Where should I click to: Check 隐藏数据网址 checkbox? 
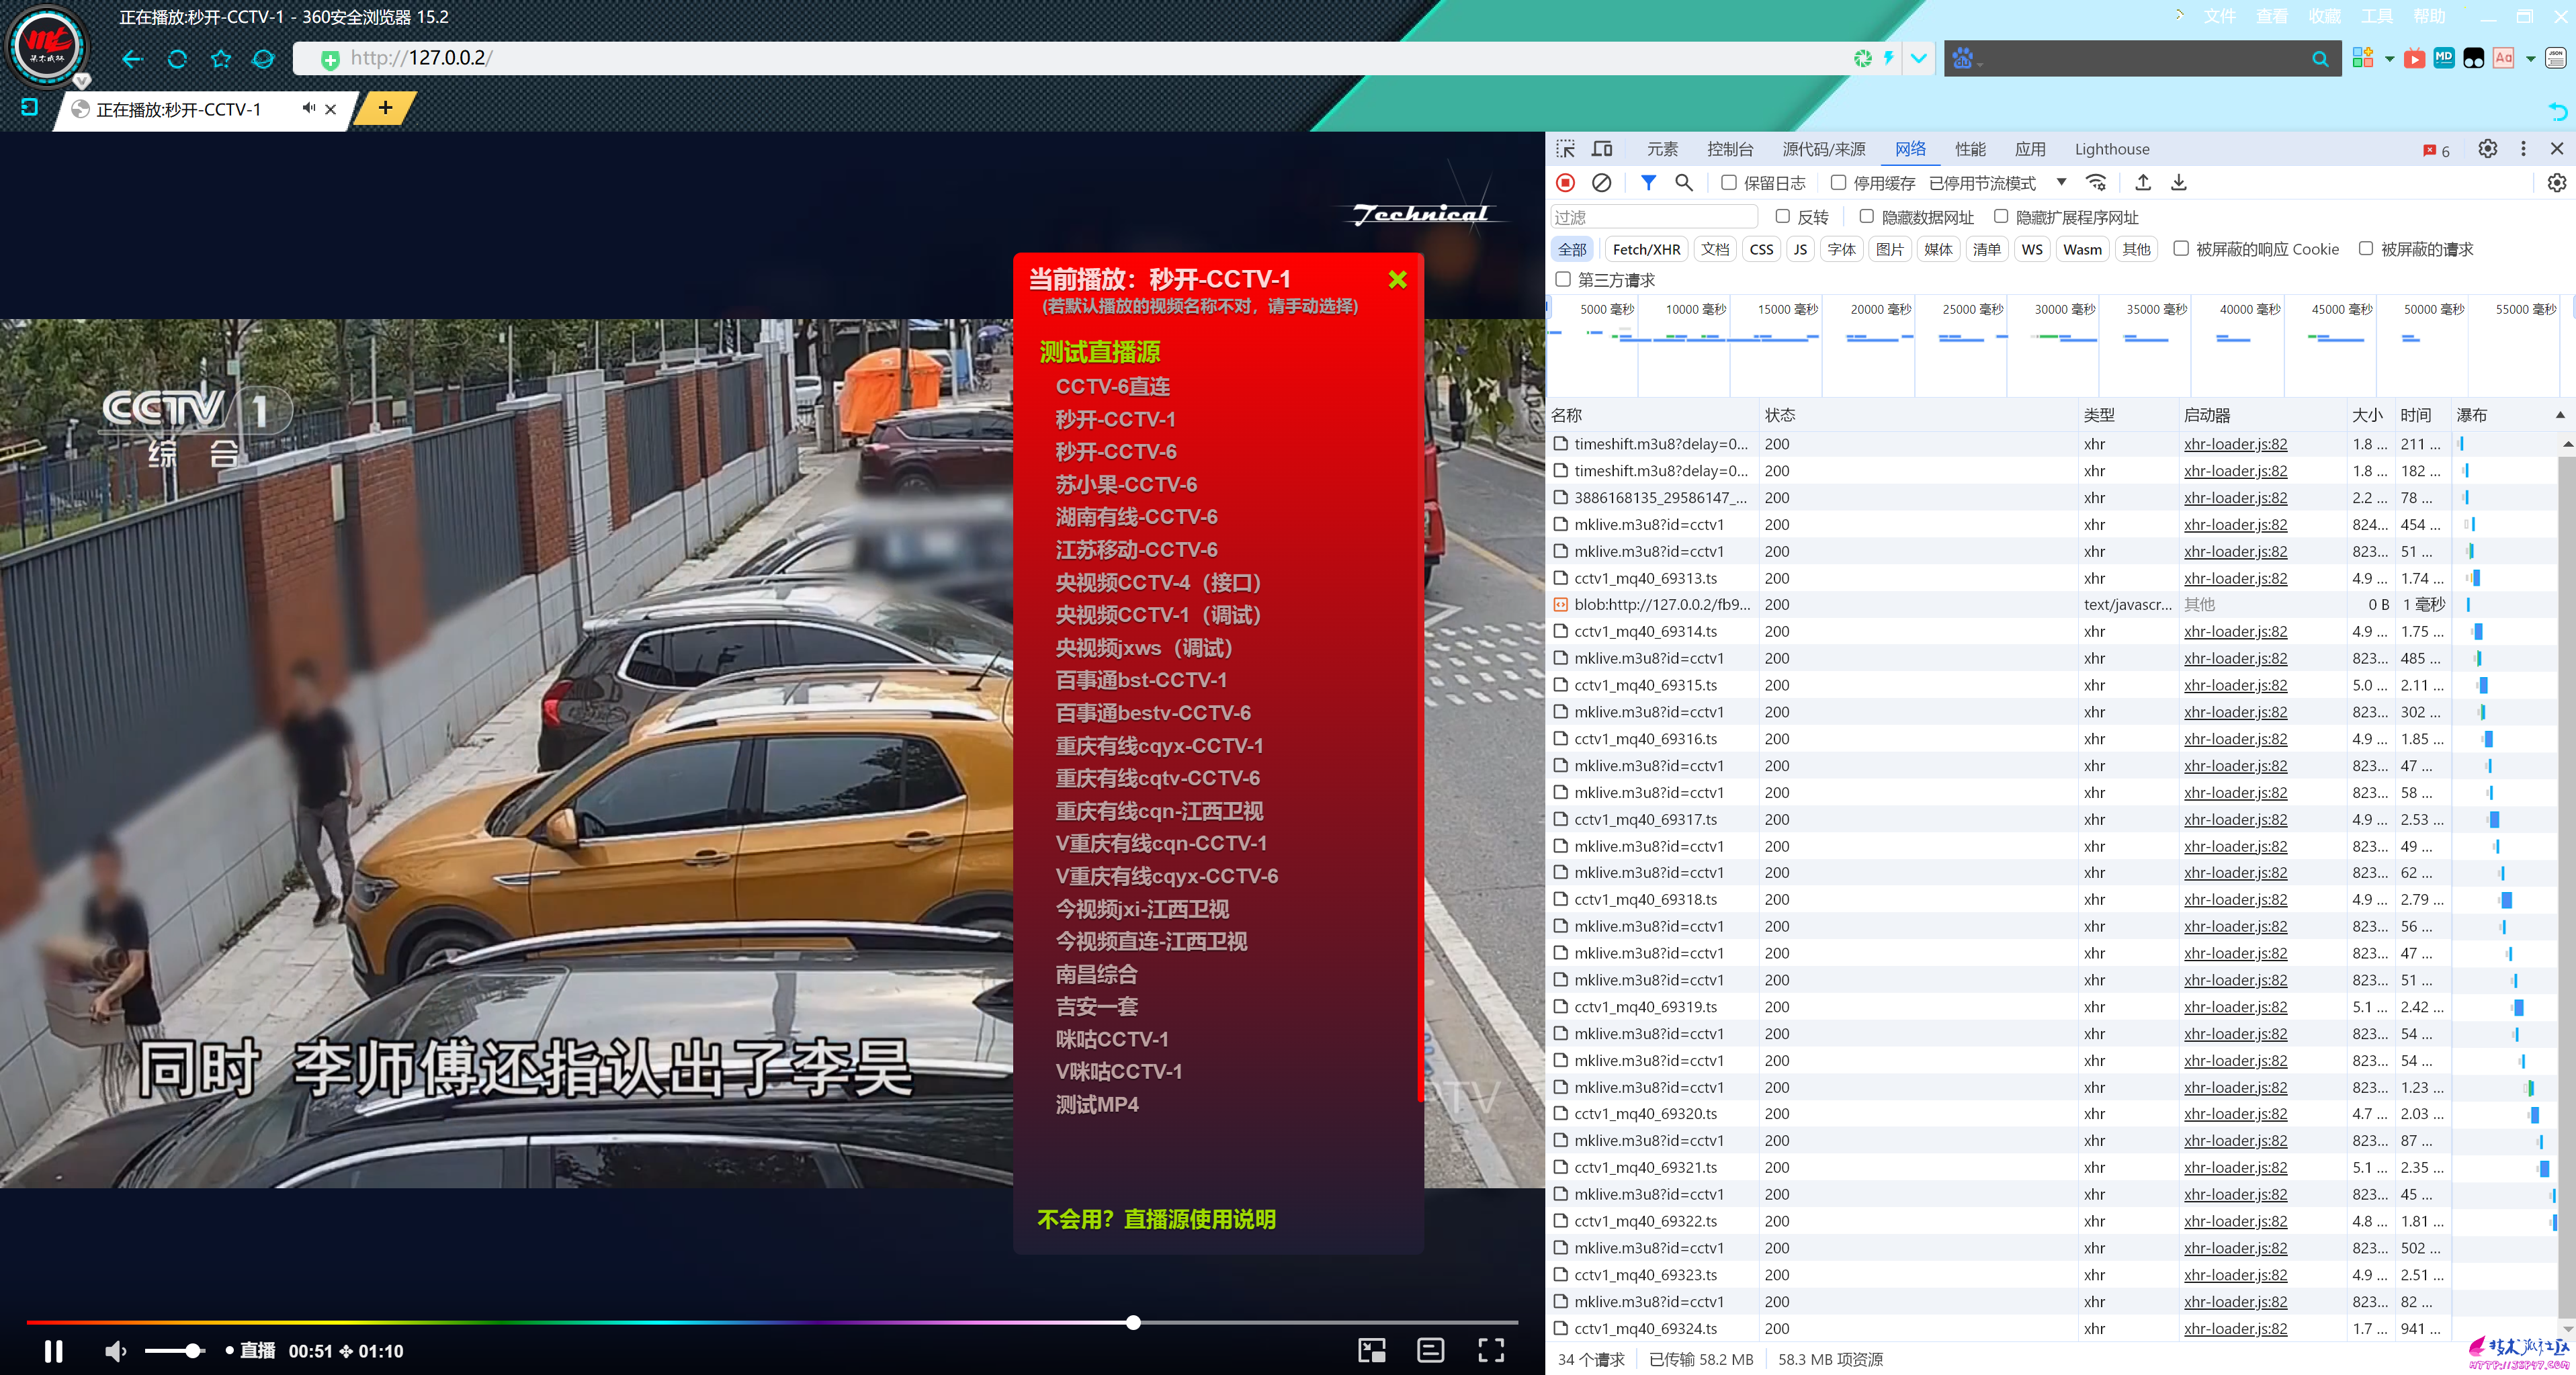coord(1866,217)
